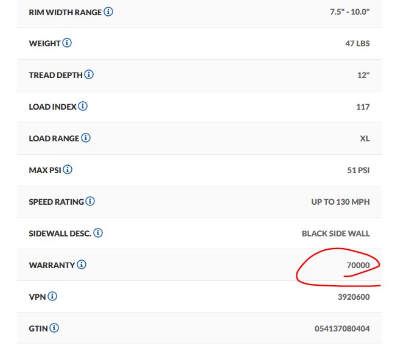
Task: Click the SPEED RATING label text
Action: tap(57, 202)
